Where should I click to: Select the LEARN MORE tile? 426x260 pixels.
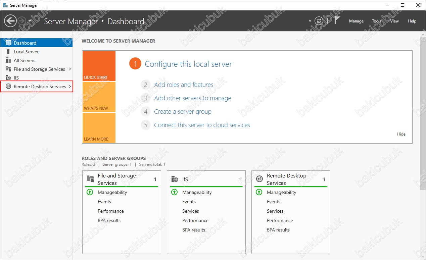pos(99,128)
